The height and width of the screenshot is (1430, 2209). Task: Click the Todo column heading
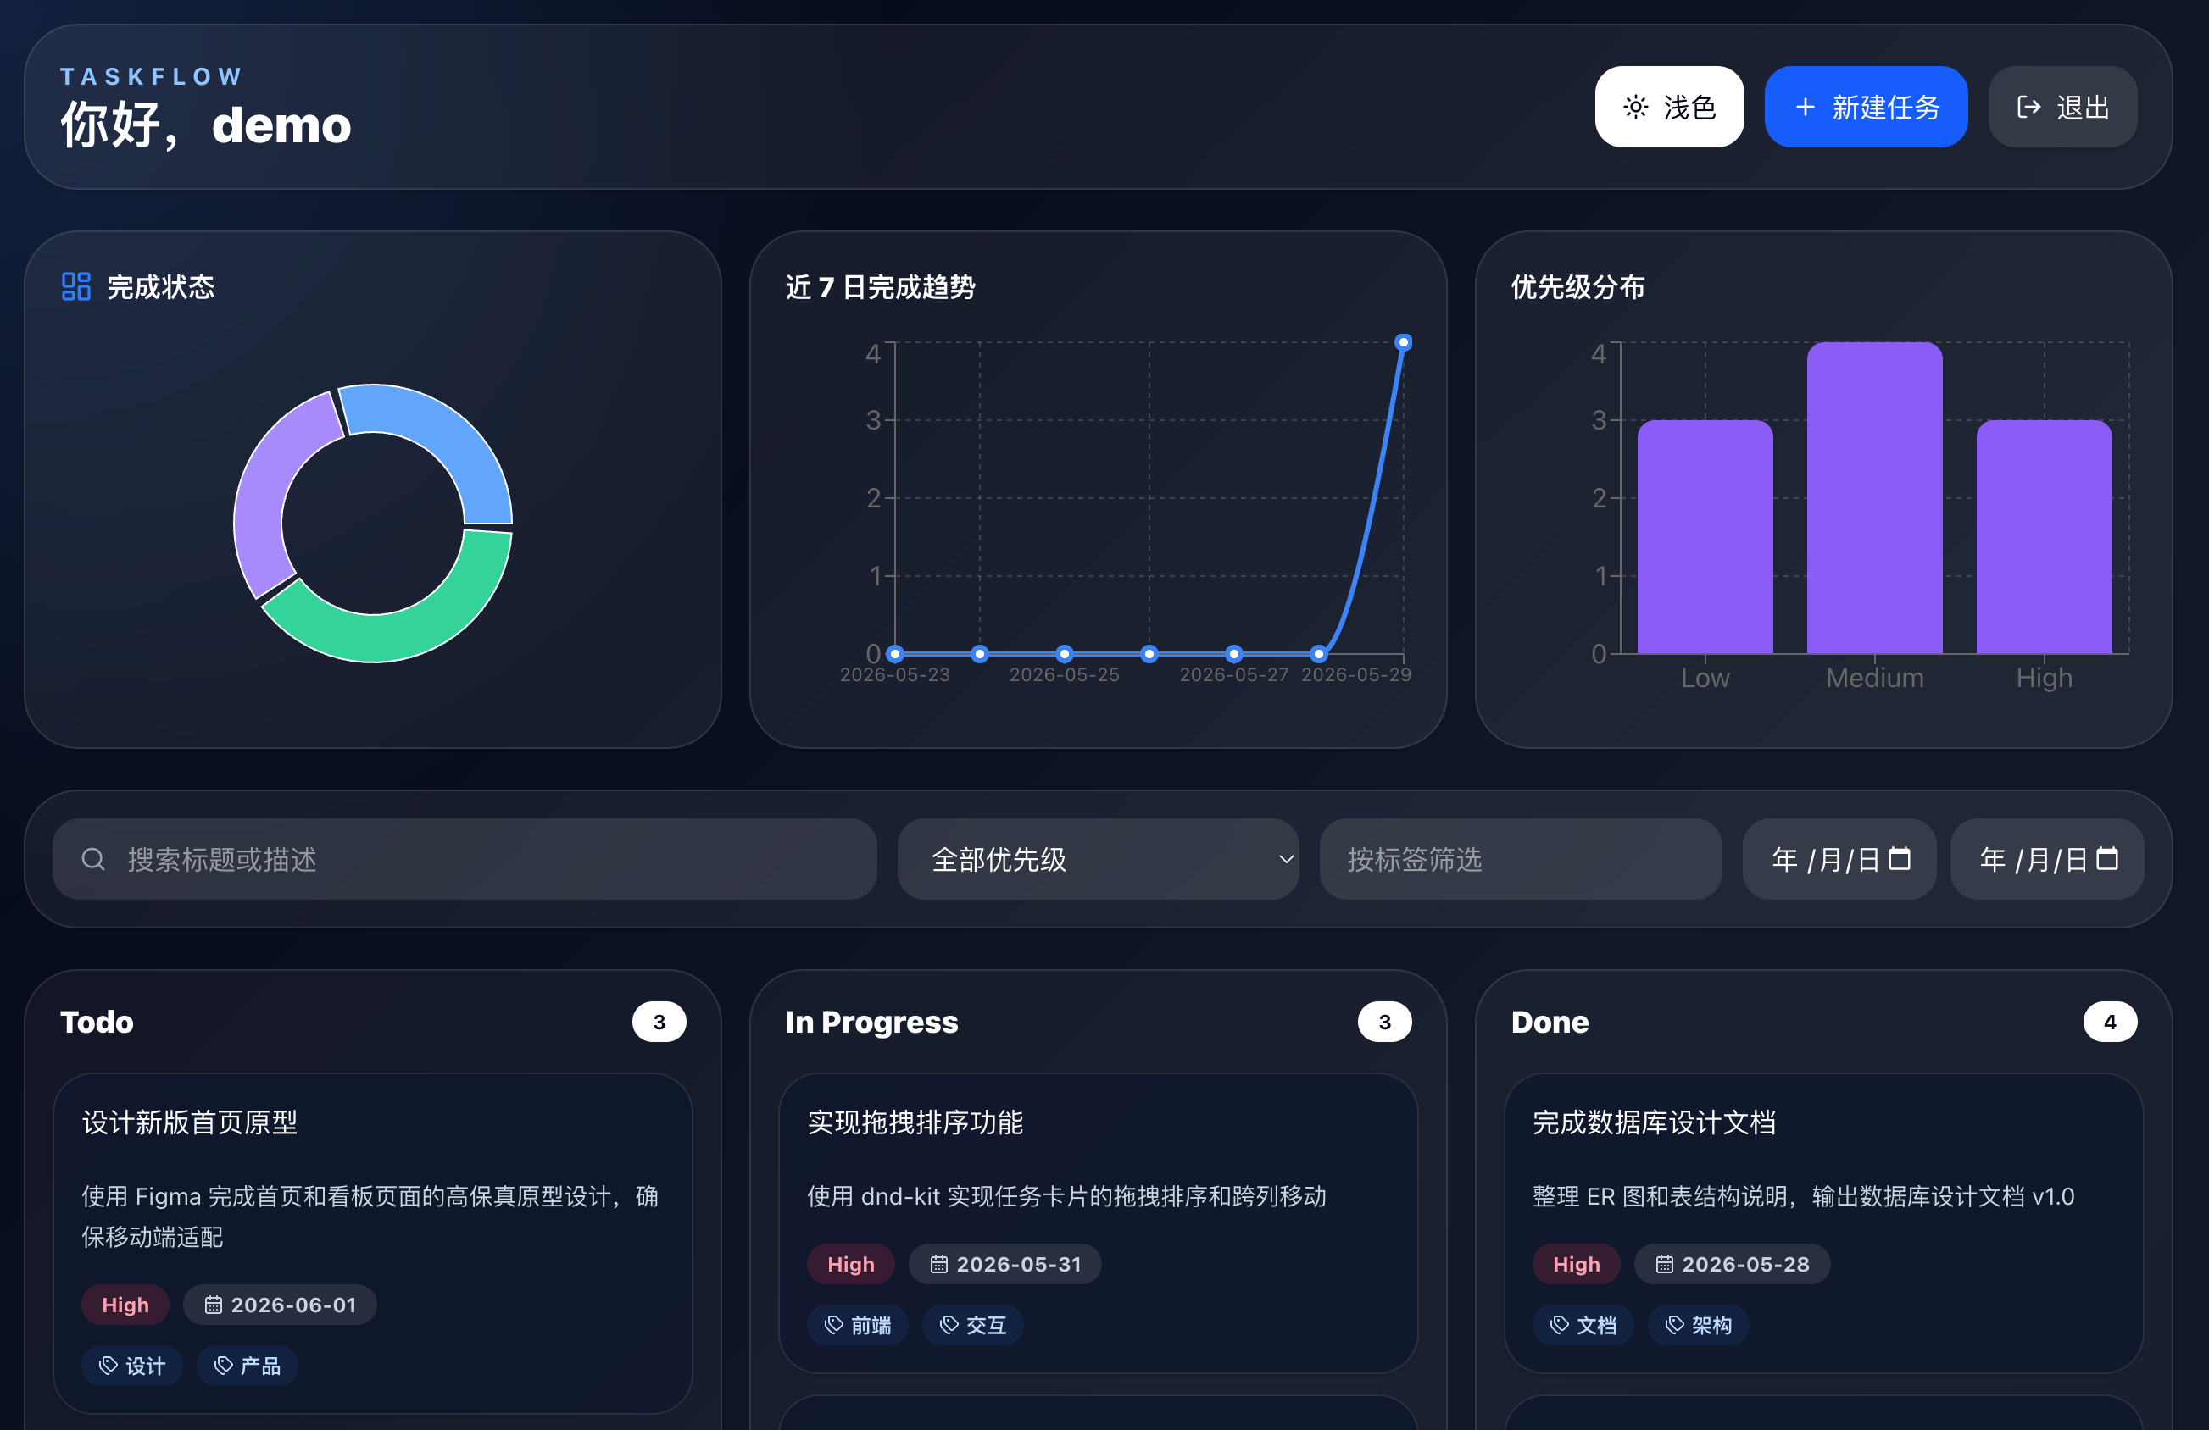[x=97, y=1022]
